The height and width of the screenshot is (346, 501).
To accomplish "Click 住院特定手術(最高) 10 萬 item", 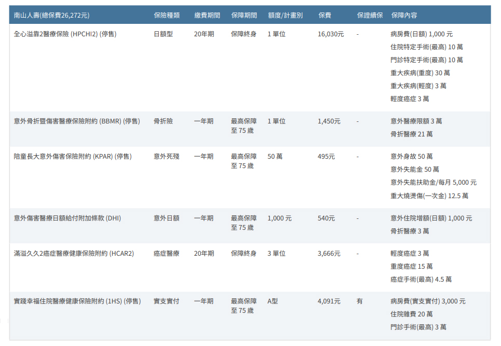I will pos(427,47).
